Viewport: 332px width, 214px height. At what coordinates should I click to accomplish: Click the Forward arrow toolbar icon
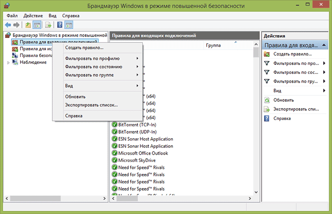coord(16,25)
